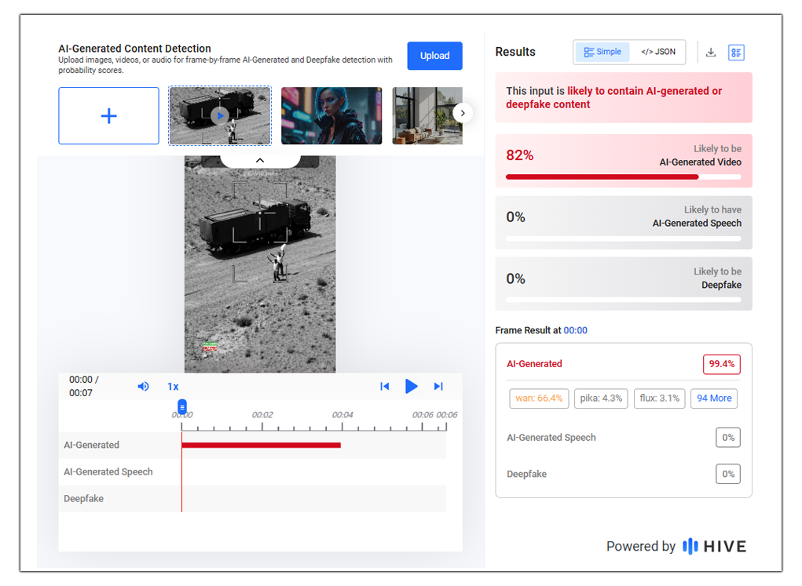
Task: Skip to the previous frame
Action: pos(384,386)
